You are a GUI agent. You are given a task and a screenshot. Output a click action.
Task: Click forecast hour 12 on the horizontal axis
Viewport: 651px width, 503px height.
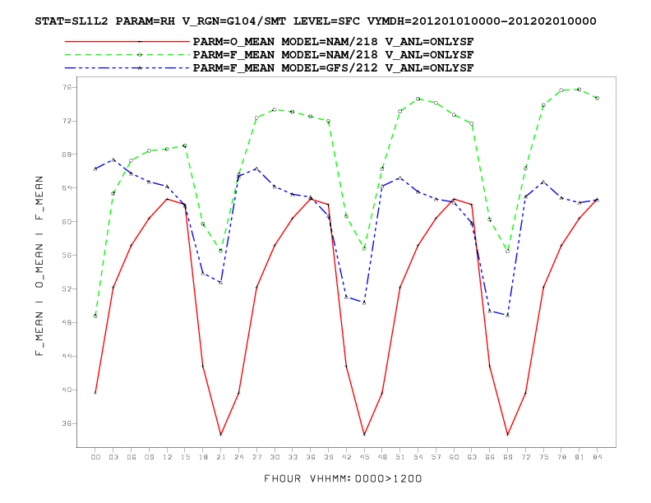[x=167, y=457]
